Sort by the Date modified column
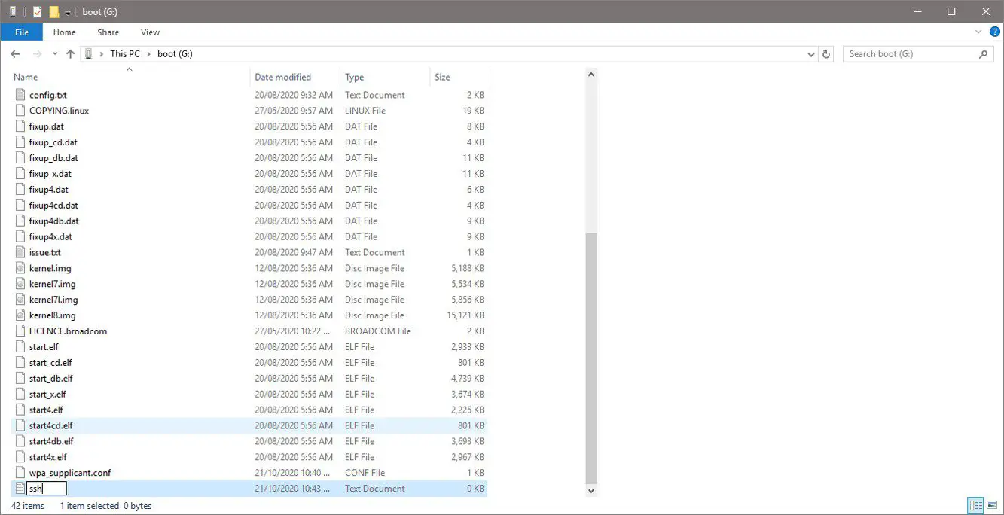 (x=282, y=77)
